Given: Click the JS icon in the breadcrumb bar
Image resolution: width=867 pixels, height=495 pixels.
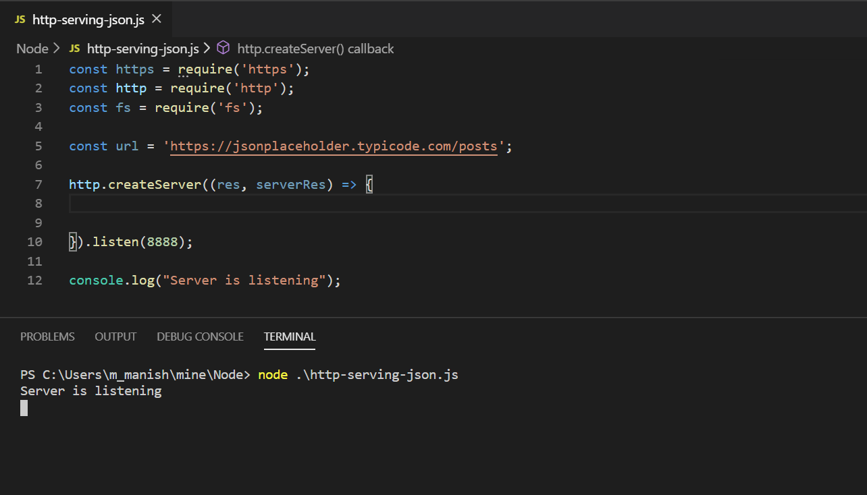Looking at the screenshot, I should click(74, 48).
